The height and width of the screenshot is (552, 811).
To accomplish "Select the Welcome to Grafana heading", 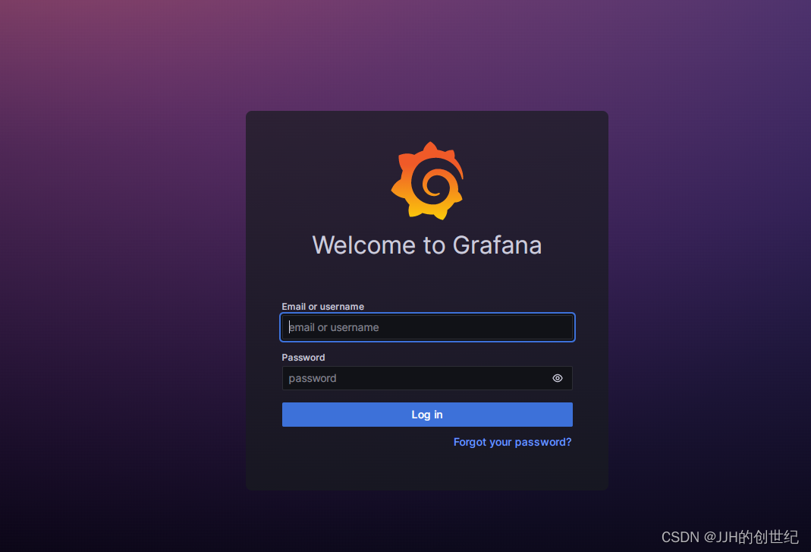I will tap(426, 245).
